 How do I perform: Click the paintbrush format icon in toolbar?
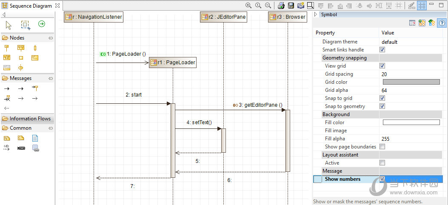pyautogui.click(x=412, y=6)
